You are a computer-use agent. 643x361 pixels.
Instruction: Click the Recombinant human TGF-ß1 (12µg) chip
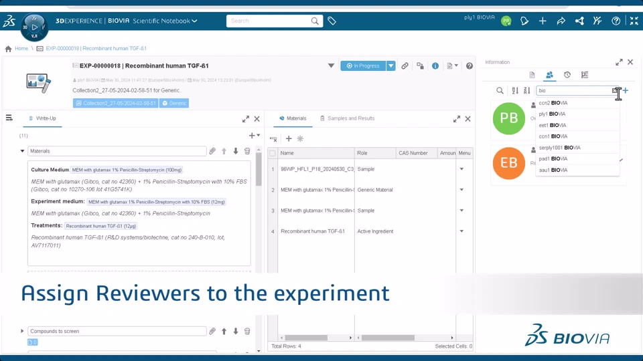[x=101, y=226]
